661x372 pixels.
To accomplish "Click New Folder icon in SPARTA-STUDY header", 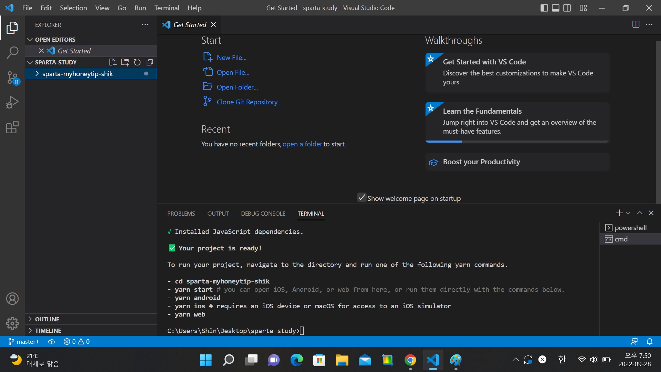I will pos(125,62).
